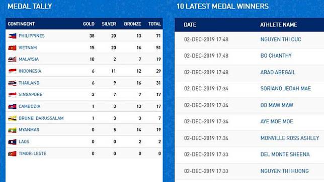The image size is (324, 182).
Task: Click the Philippines flag icon
Action: [12, 36]
